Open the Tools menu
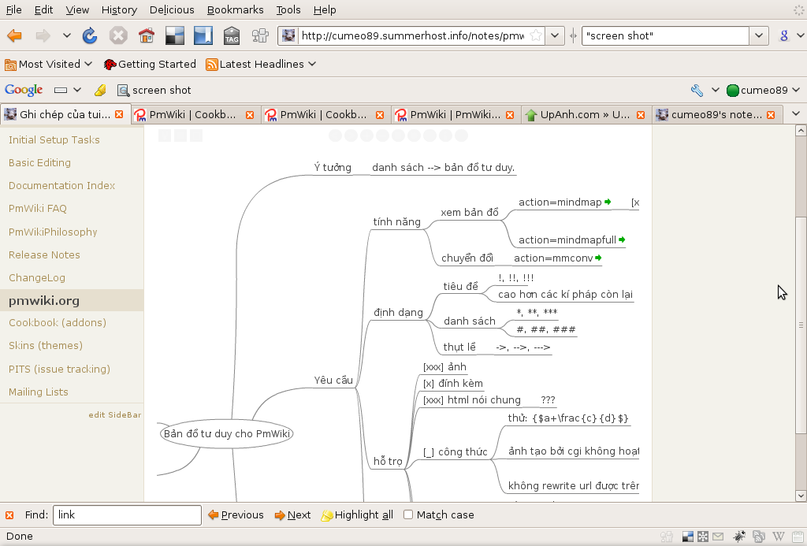The image size is (807, 546). pos(288,9)
